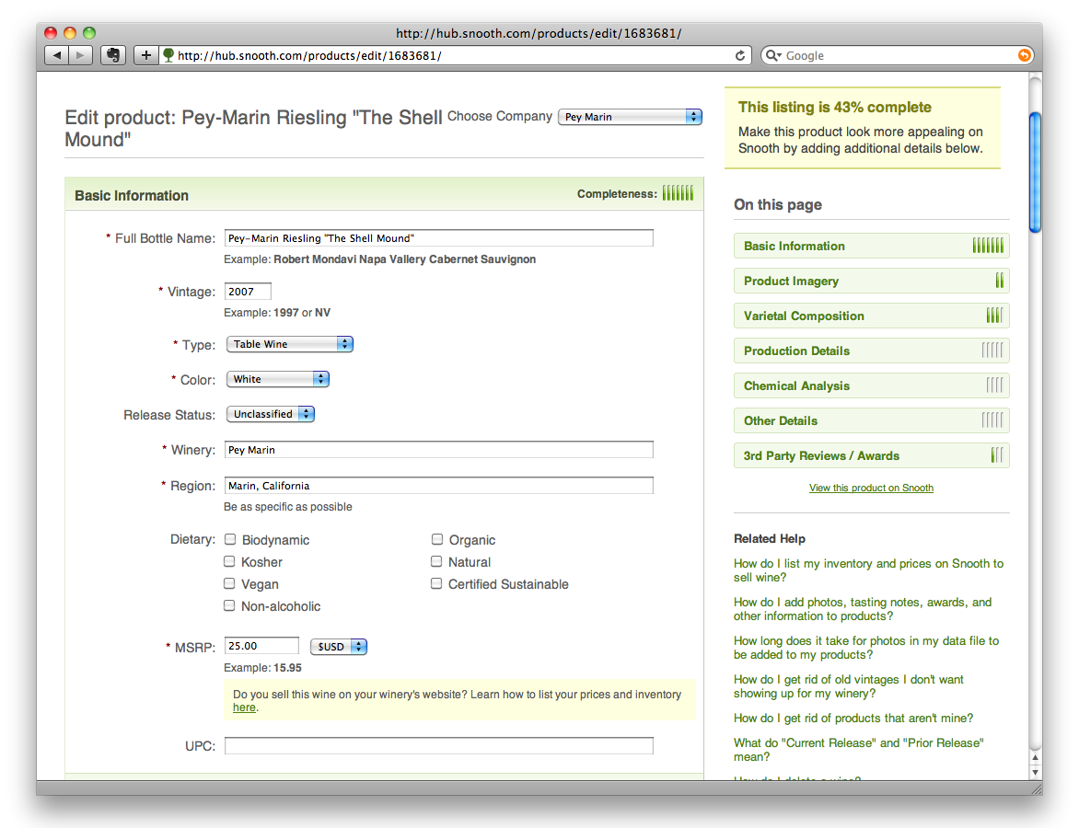Screen dimensions: 1079x828
Task: Open help on listing inventory and prices
Action: coord(868,570)
